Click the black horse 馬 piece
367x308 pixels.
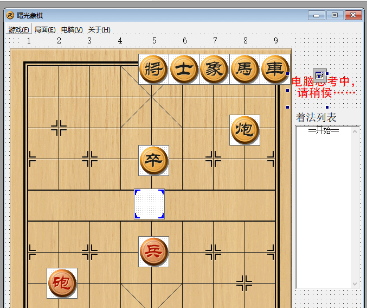[244, 69]
